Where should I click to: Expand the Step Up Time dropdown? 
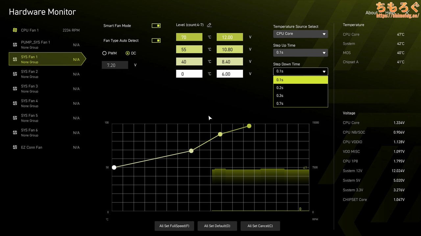(300, 52)
